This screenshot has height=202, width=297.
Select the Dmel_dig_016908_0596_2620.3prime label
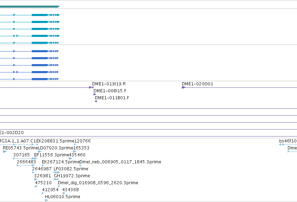[98, 183]
